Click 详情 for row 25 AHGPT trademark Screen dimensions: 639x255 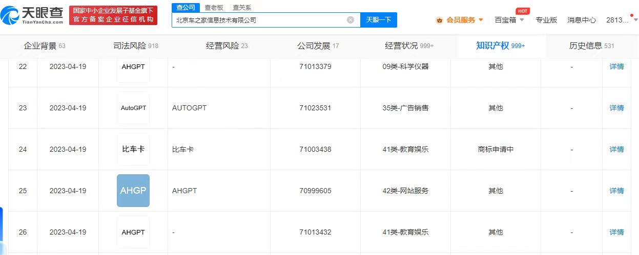point(616,191)
